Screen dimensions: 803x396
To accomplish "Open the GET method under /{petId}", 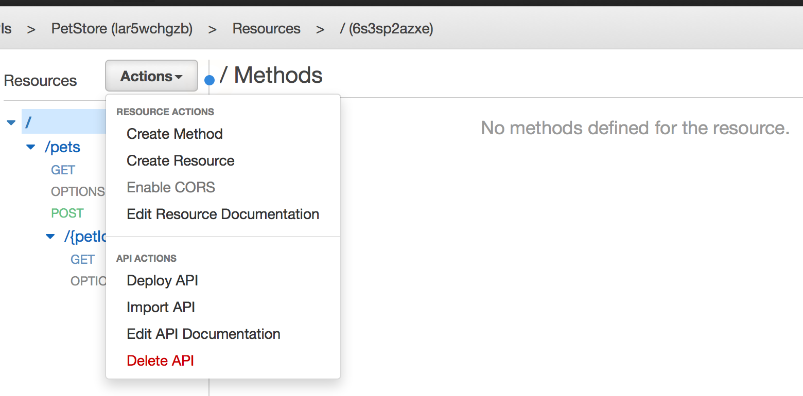I will click(x=82, y=259).
